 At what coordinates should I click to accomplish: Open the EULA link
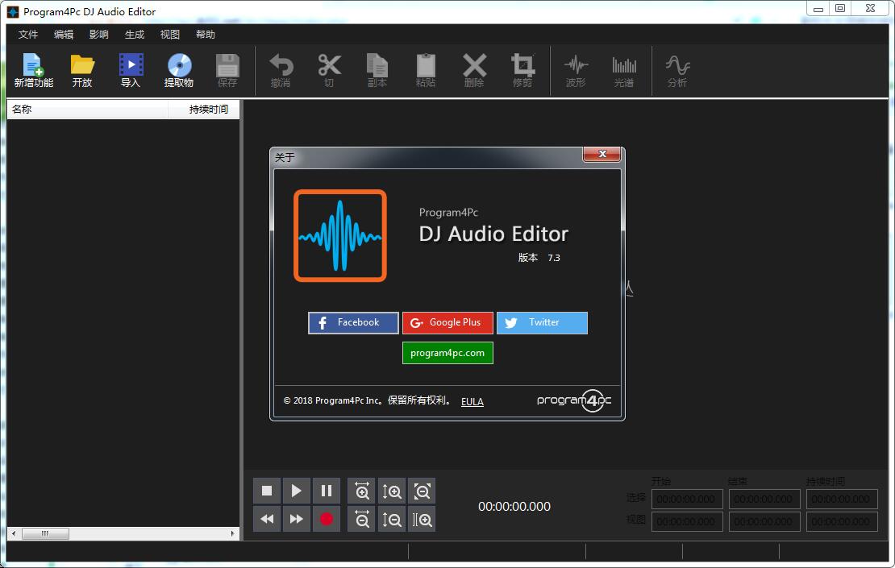click(472, 402)
